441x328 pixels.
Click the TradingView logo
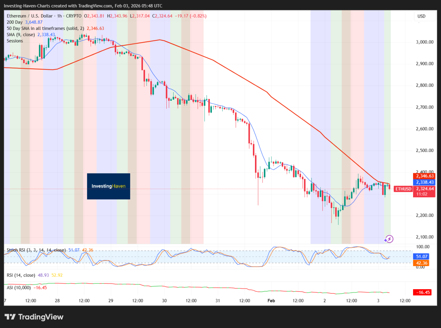(x=34, y=317)
